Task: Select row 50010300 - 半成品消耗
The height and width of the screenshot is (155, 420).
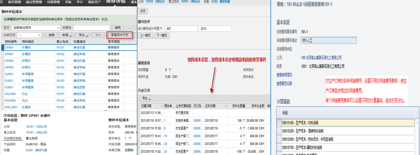Action: tap(348, 139)
